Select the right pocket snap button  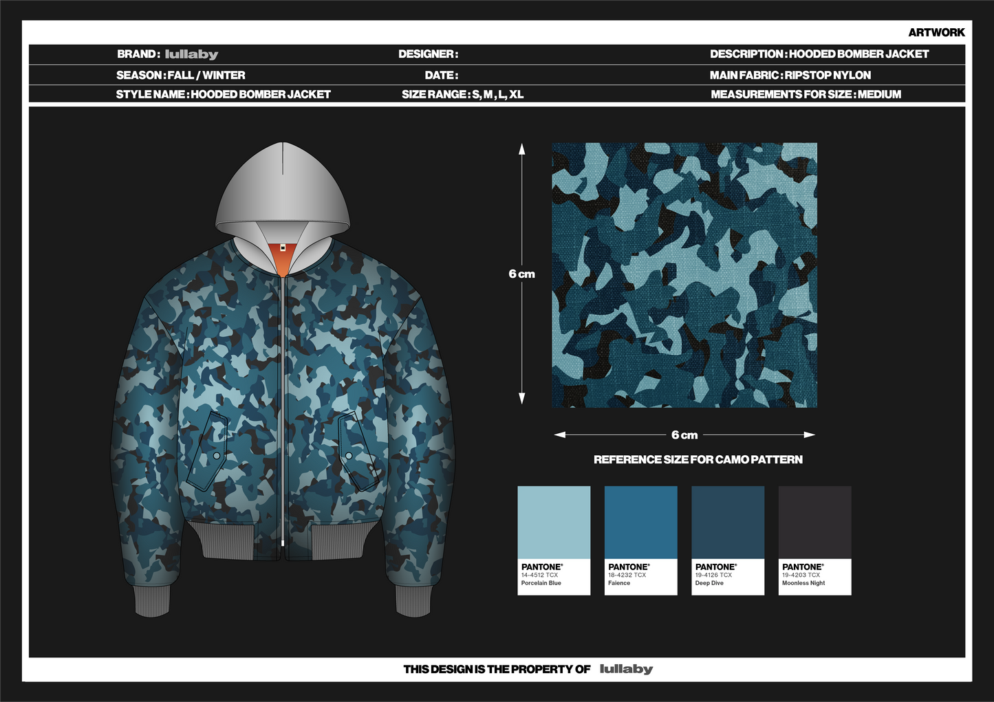point(349,455)
